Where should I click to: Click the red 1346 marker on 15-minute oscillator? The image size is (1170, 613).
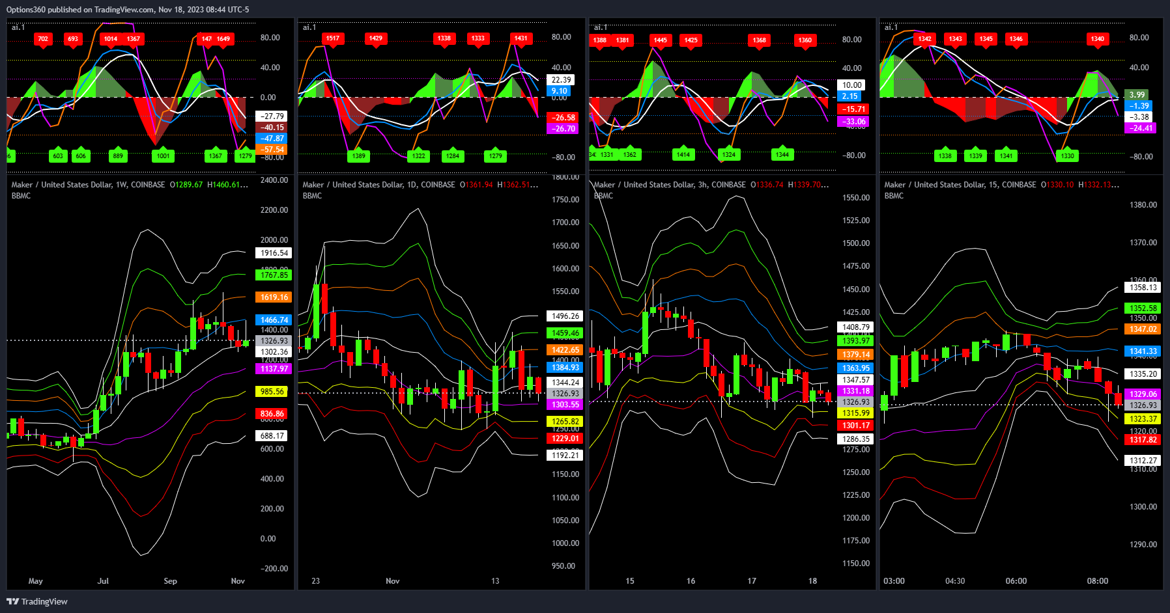click(x=1016, y=39)
